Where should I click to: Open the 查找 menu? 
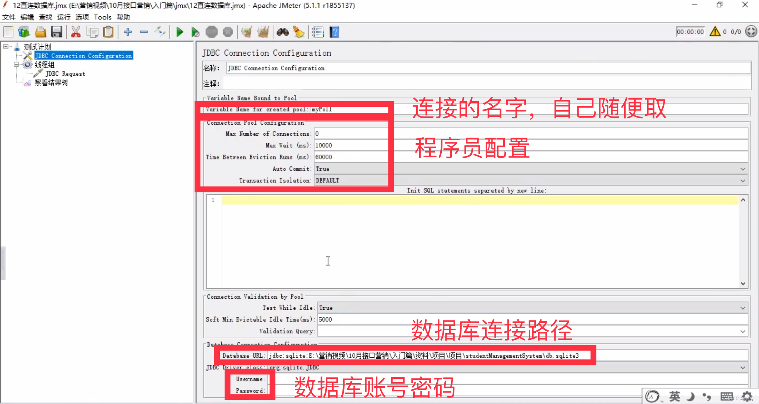click(46, 17)
